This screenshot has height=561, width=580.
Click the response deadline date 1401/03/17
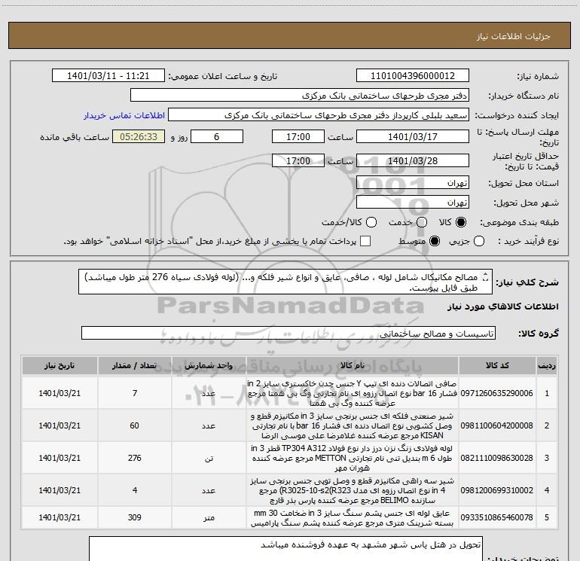pos(413,136)
